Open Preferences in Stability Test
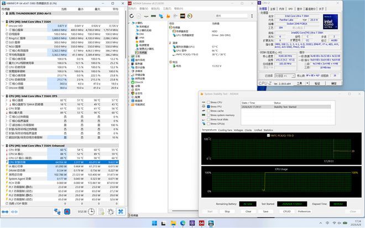365x228 pixels. [x=304, y=211]
